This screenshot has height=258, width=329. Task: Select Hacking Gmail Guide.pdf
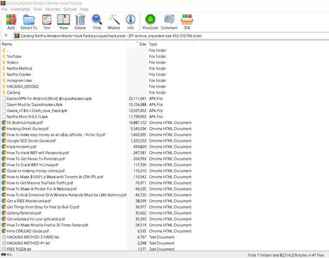[x=27, y=129]
